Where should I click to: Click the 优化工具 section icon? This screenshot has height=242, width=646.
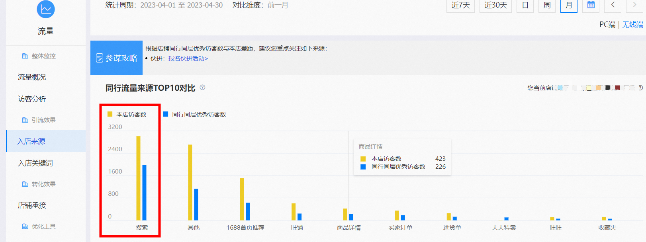[25, 226]
